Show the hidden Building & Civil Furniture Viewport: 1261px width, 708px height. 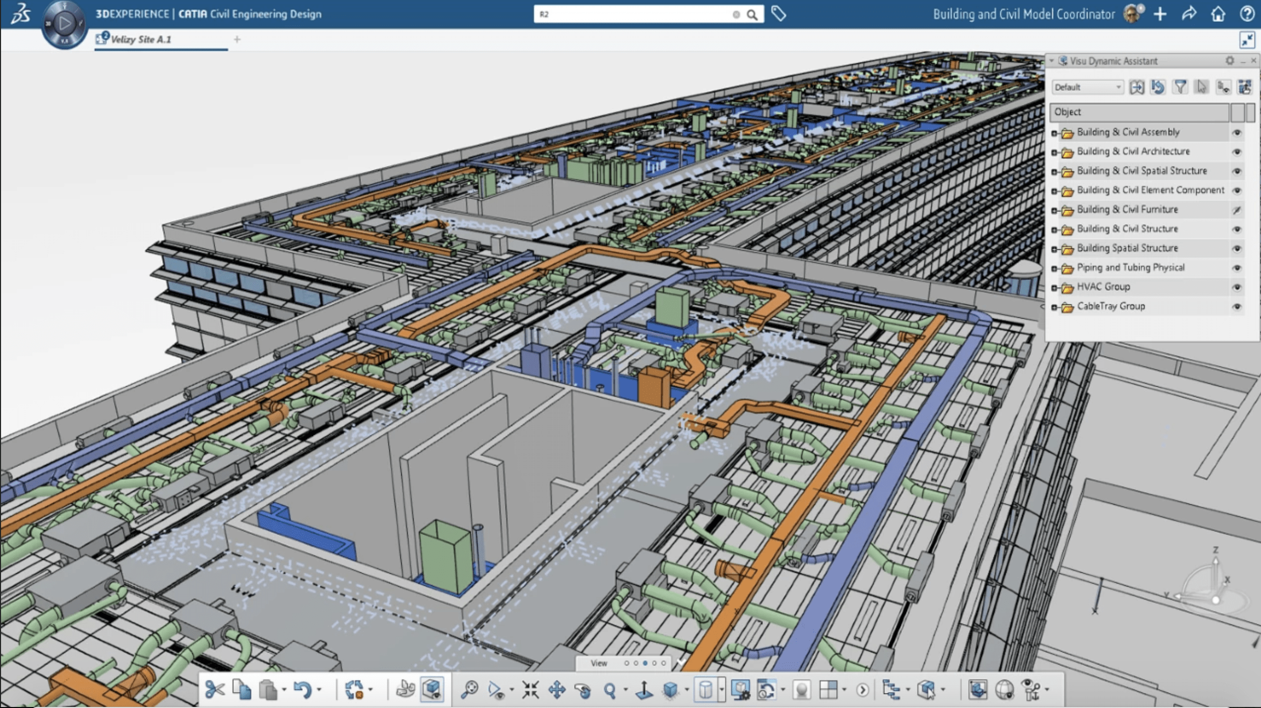1237,210
